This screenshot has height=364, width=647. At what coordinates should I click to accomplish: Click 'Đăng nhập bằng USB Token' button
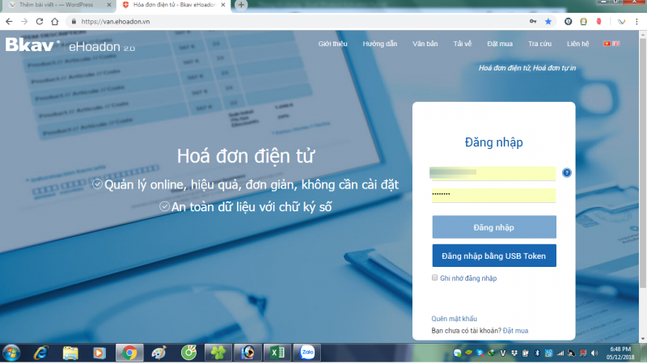[494, 256]
